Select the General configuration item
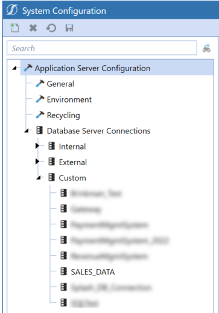Image resolution: width=219 pixels, height=313 pixels. pyautogui.click(x=60, y=84)
